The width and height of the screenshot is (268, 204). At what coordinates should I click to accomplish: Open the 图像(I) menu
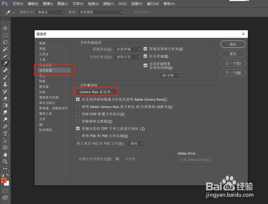48,4
